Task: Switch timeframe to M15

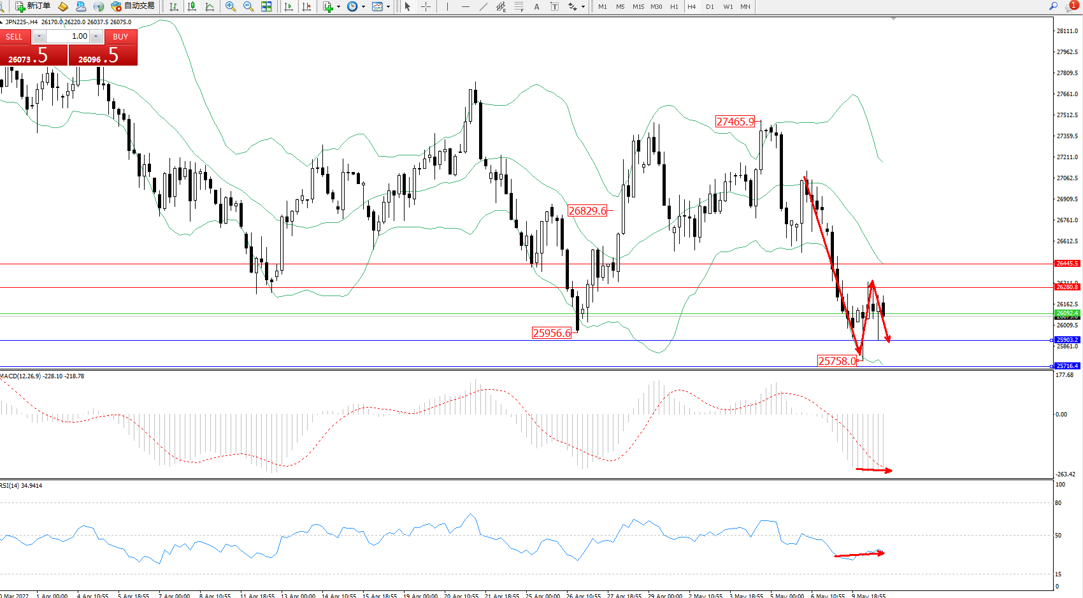Action: click(x=638, y=6)
